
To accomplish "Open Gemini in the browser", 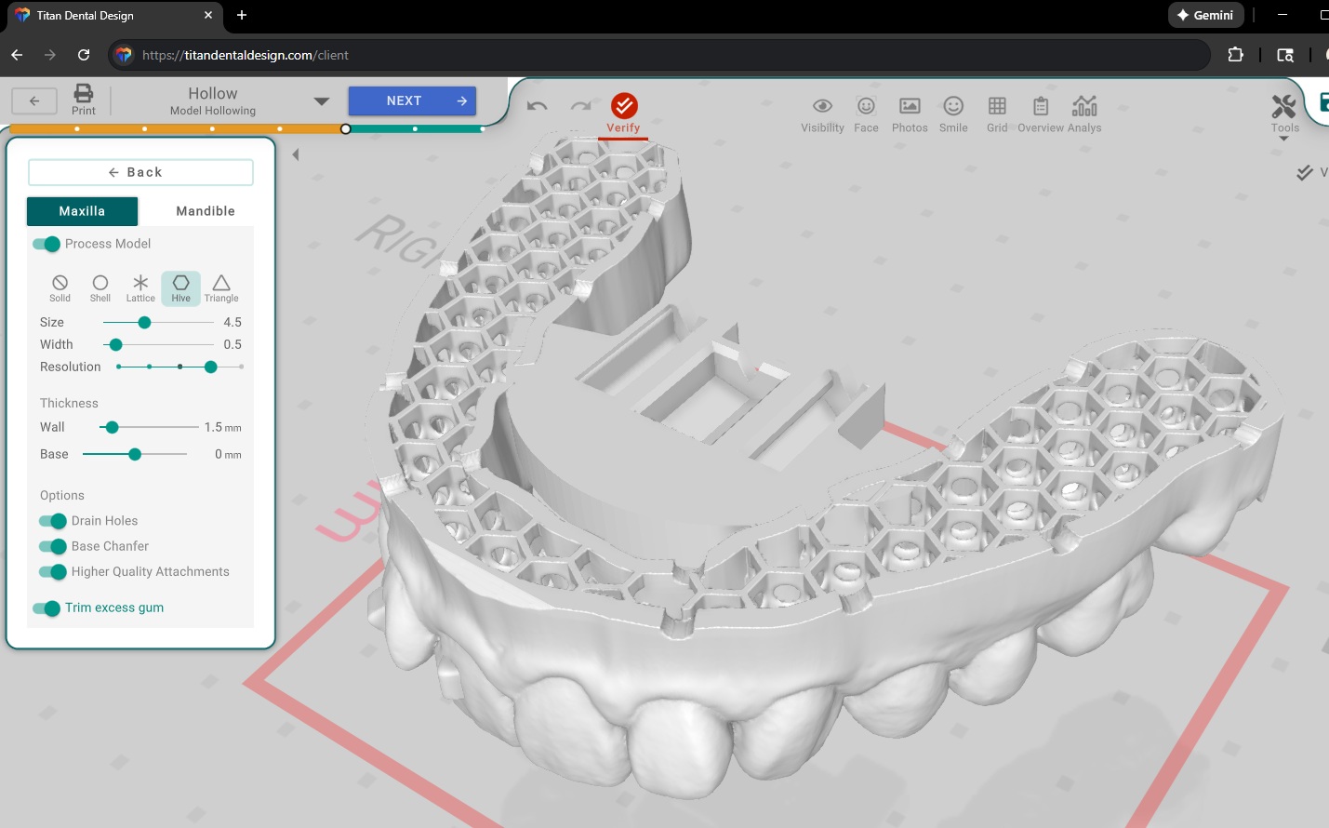I will (1205, 15).
